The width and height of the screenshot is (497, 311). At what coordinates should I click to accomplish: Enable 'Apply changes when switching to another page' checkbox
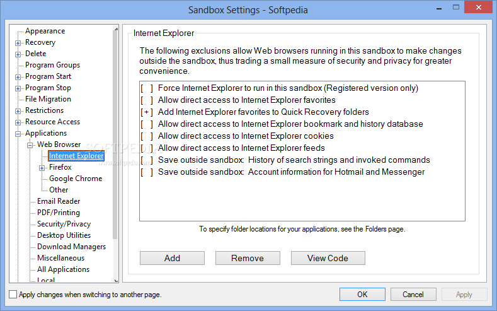pos(13,295)
